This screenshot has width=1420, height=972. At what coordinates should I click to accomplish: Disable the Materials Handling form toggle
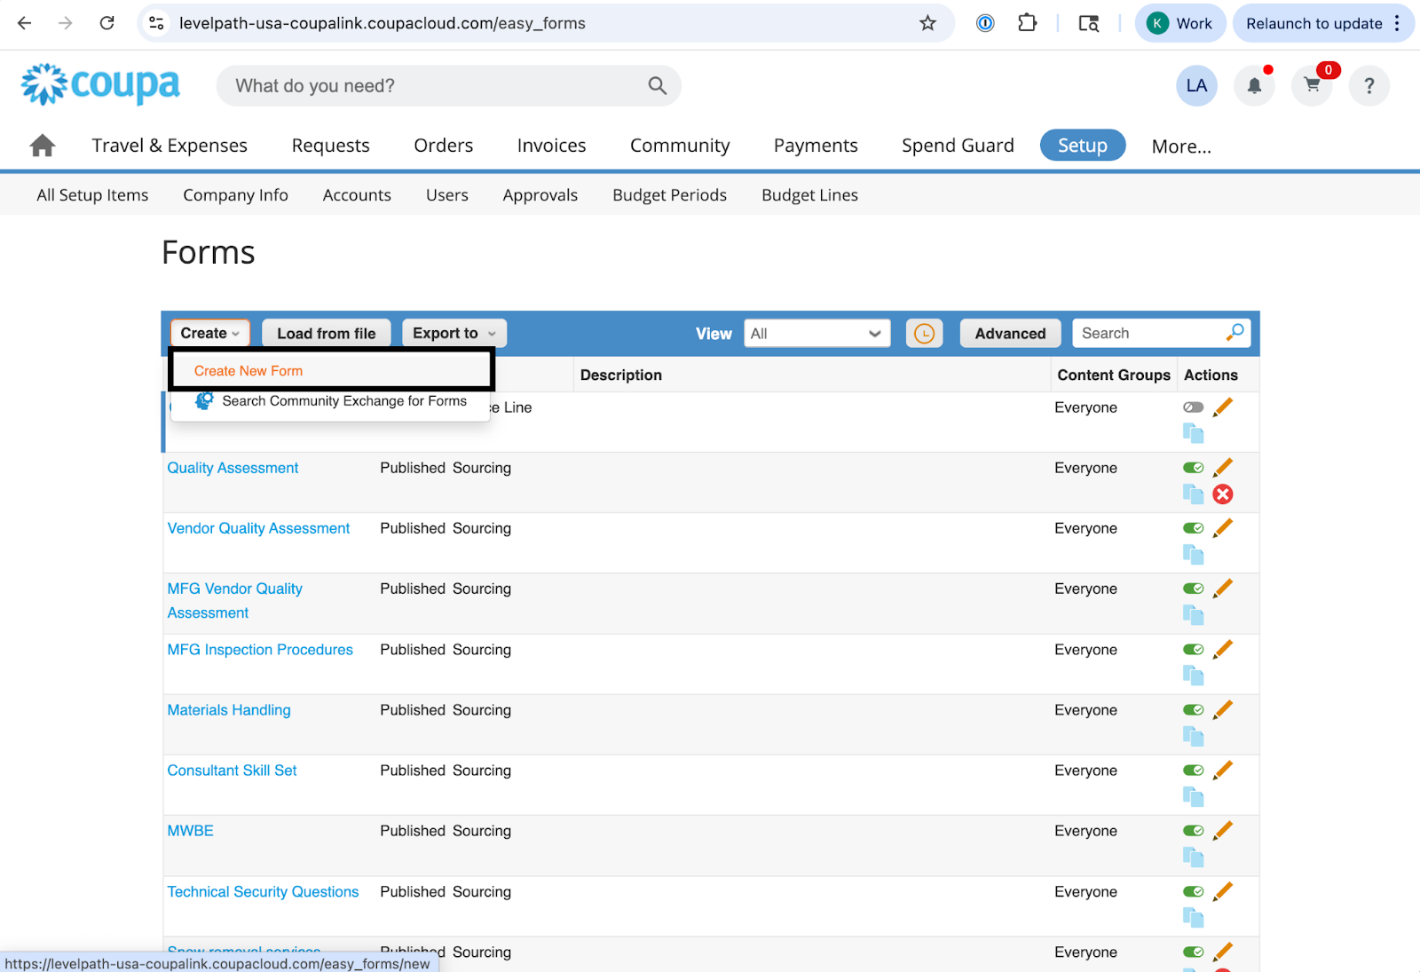click(1193, 710)
